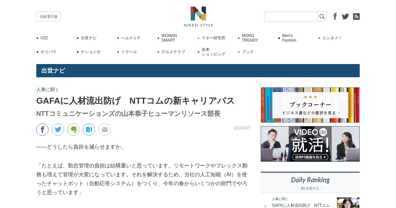Click 人事に聞く label in Daily Ranking
This screenshot has height=208, width=396.
pos(280,199)
